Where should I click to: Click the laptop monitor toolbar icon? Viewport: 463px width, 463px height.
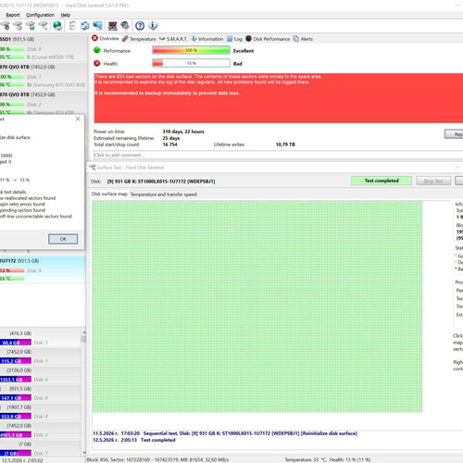coord(112,26)
